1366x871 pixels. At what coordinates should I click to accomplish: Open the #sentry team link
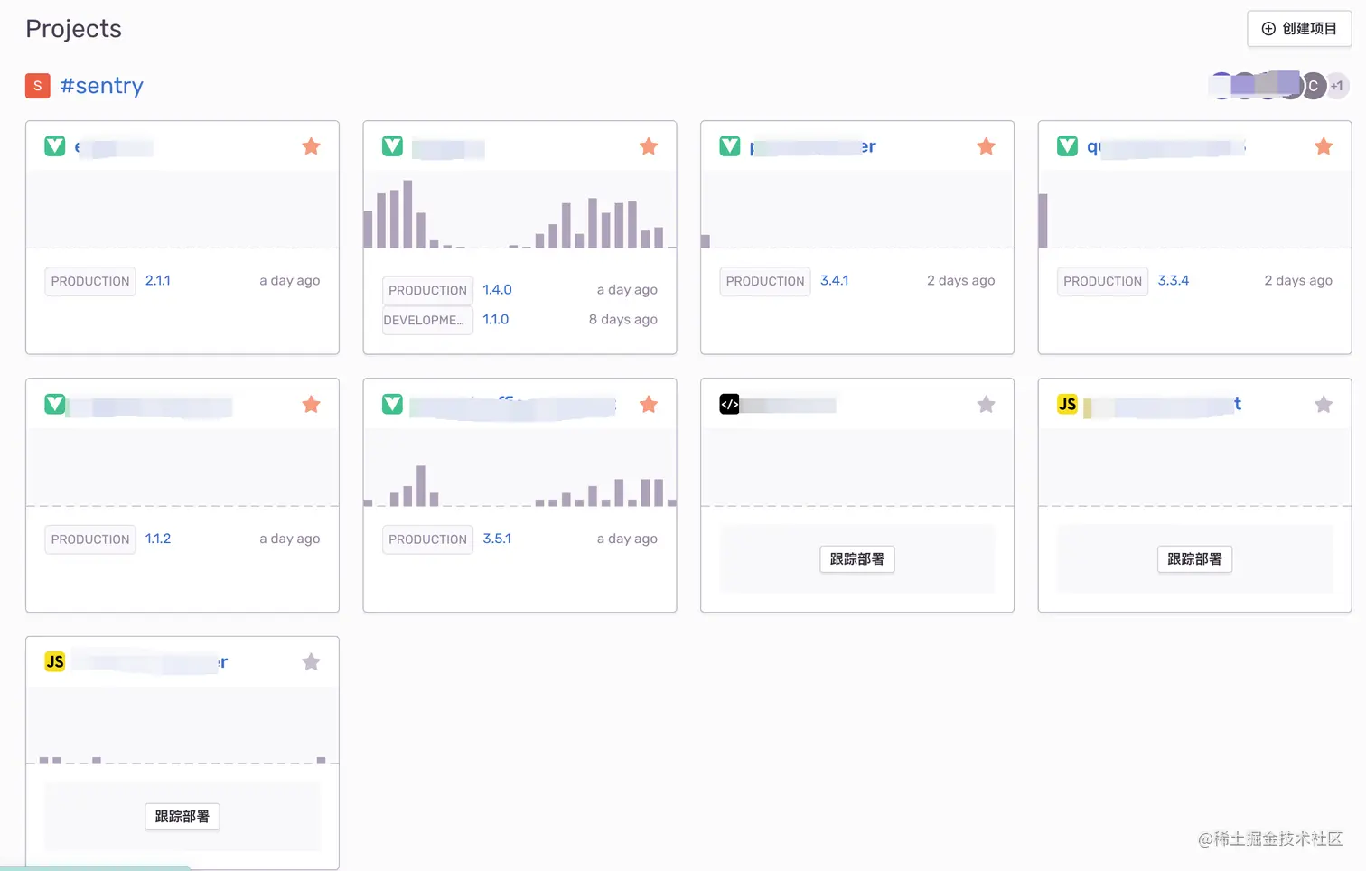102,86
